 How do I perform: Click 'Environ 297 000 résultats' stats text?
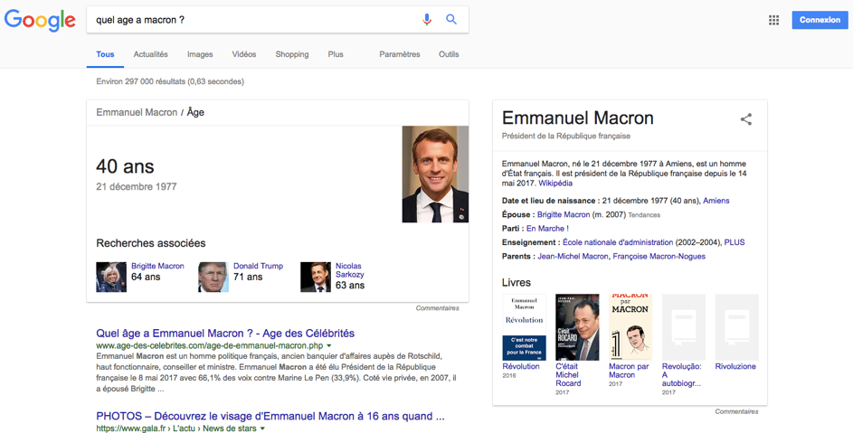click(x=170, y=81)
